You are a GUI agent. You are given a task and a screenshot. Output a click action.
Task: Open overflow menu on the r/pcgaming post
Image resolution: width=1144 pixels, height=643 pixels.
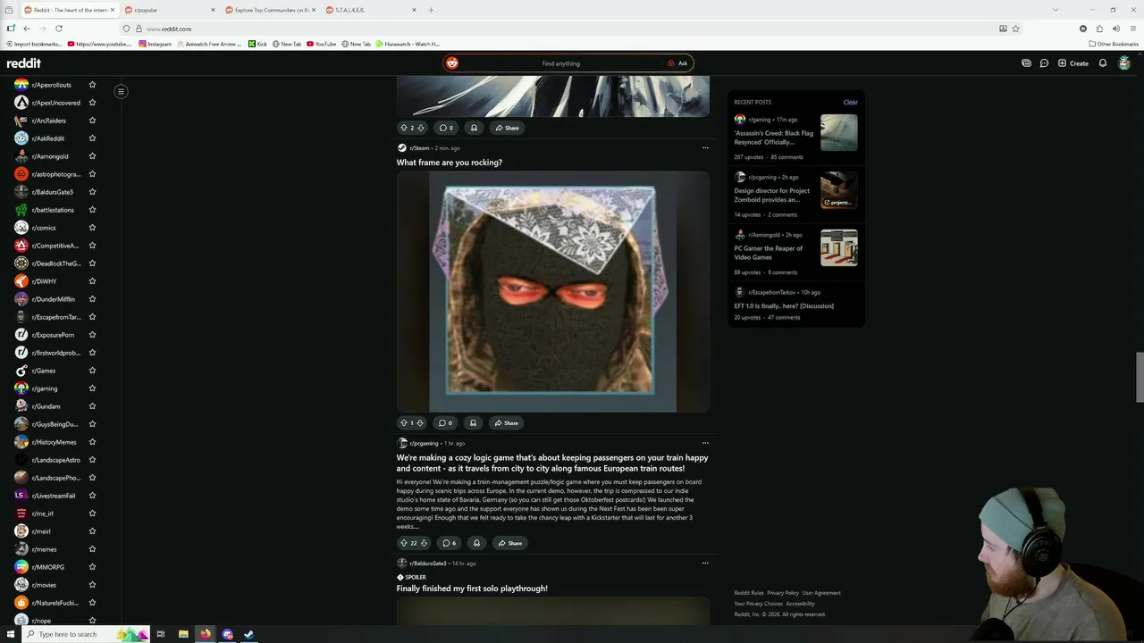click(705, 443)
